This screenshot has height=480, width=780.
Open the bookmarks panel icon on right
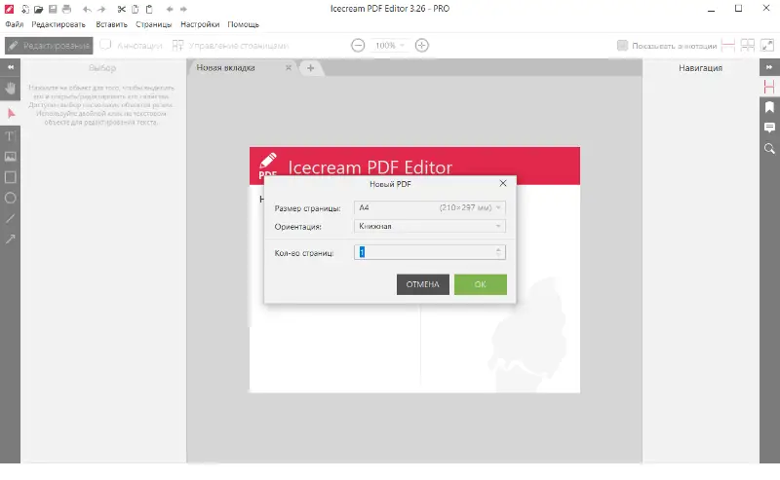pos(769,107)
